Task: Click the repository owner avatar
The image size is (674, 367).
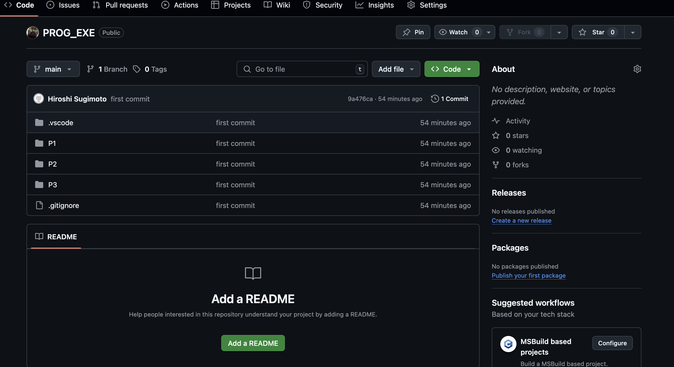Action: [x=33, y=32]
